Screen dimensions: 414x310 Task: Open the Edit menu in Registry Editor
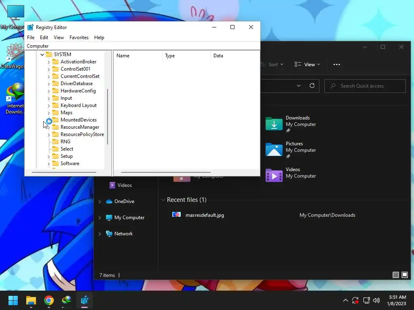44,38
